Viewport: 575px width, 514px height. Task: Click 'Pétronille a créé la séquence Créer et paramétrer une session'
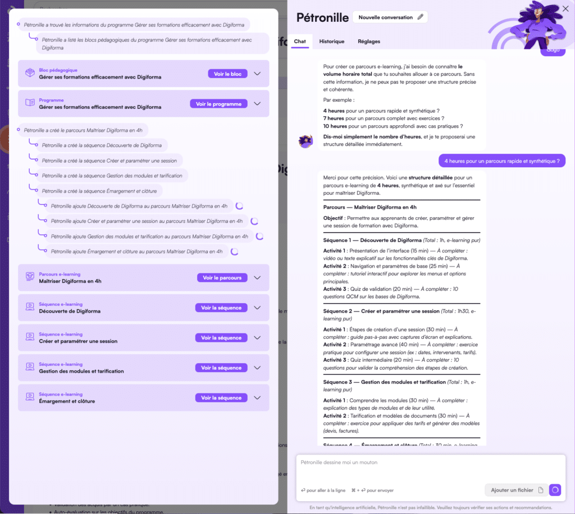pyautogui.click(x=109, y=160)
